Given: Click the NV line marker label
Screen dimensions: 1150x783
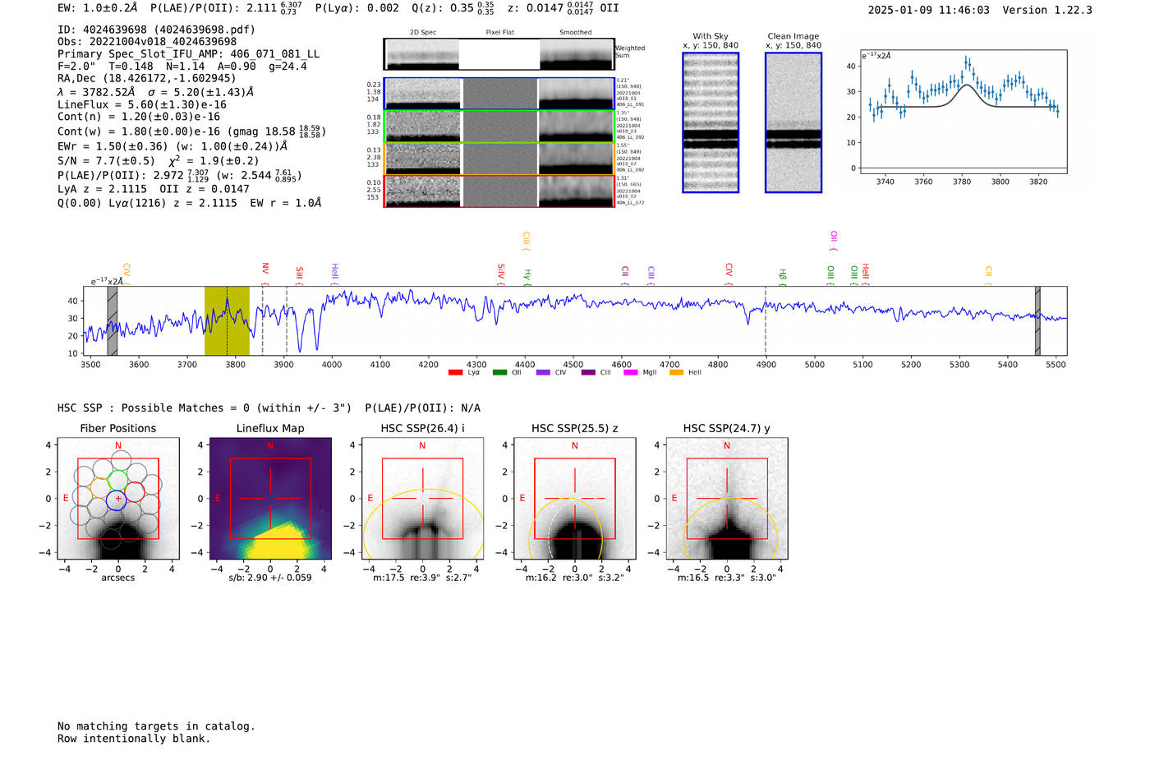Looking at the screenshot, I should point(265,269).
